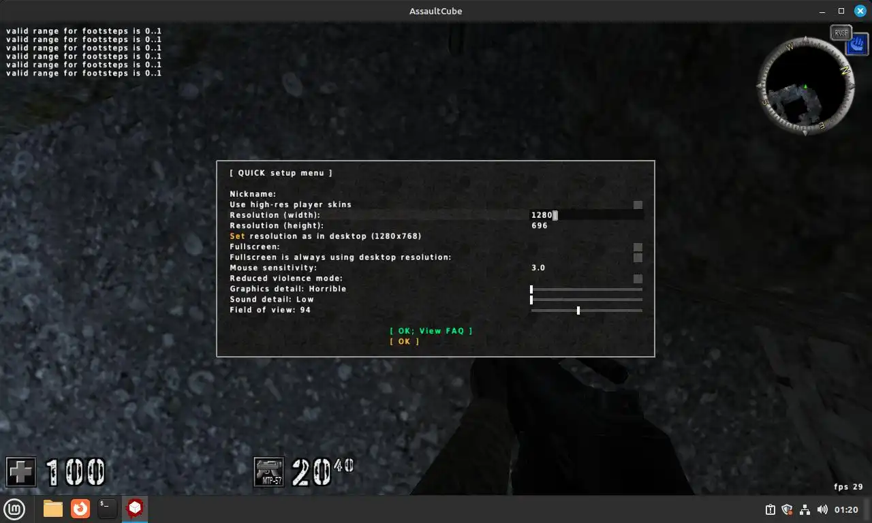872x523 pixels.
Task: Click the MTP-57 weapon icon
Action: point(268,472)
